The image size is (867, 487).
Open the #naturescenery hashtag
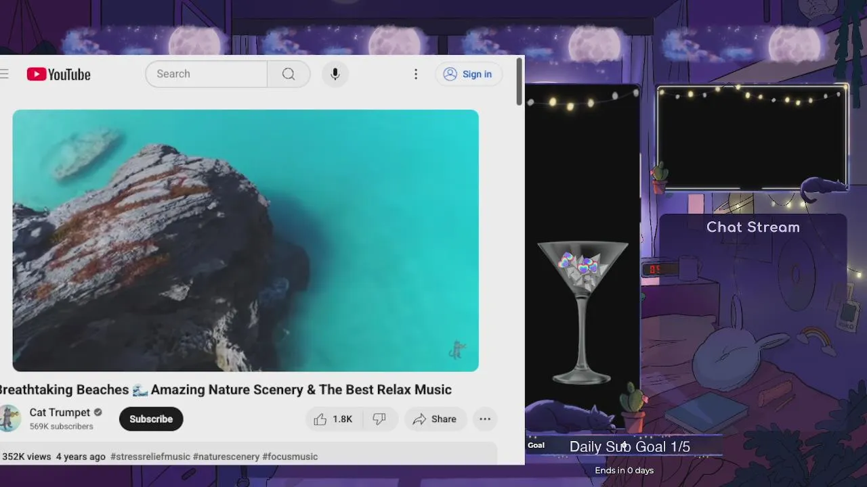pyautogui.click(x=226, y=457)
